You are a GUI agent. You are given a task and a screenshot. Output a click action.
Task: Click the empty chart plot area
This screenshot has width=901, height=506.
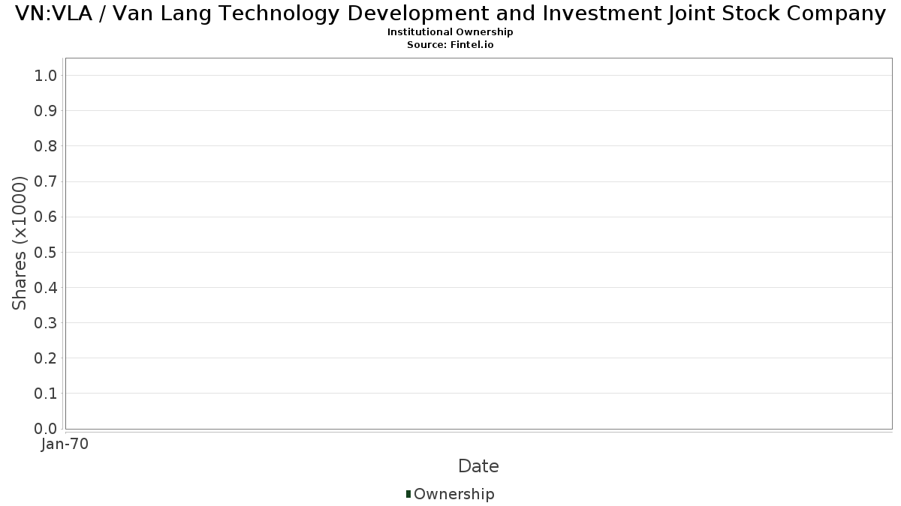(x=478, y=244)
